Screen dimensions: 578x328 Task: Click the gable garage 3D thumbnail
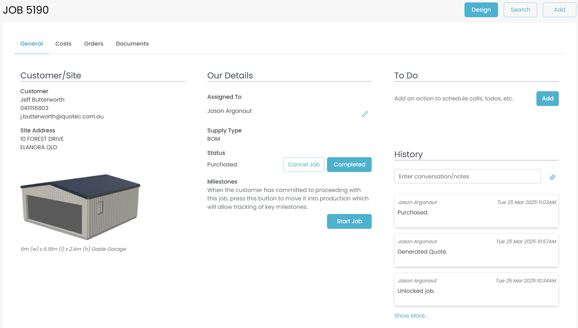pos(80,207)
